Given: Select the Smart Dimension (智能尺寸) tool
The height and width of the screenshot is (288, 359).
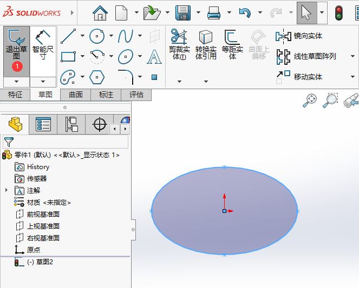Looking at the screenshot, I should [x=43, y=47].
